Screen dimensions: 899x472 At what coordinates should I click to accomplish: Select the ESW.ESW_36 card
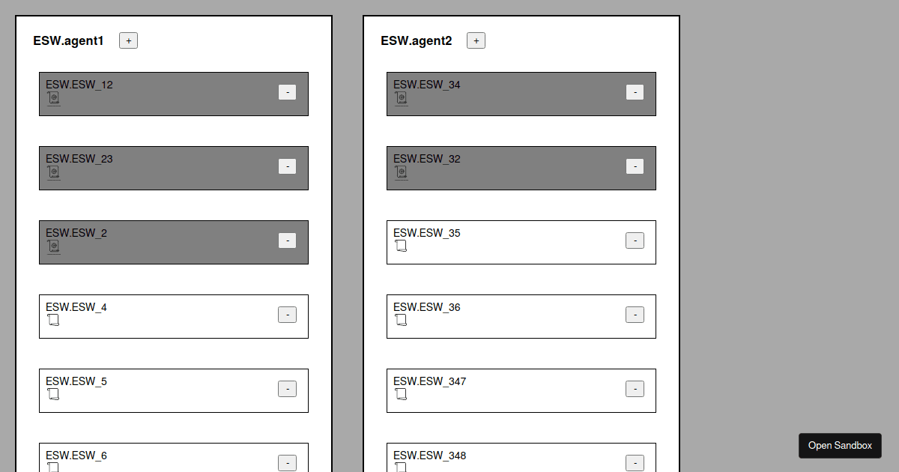(521, 316)
